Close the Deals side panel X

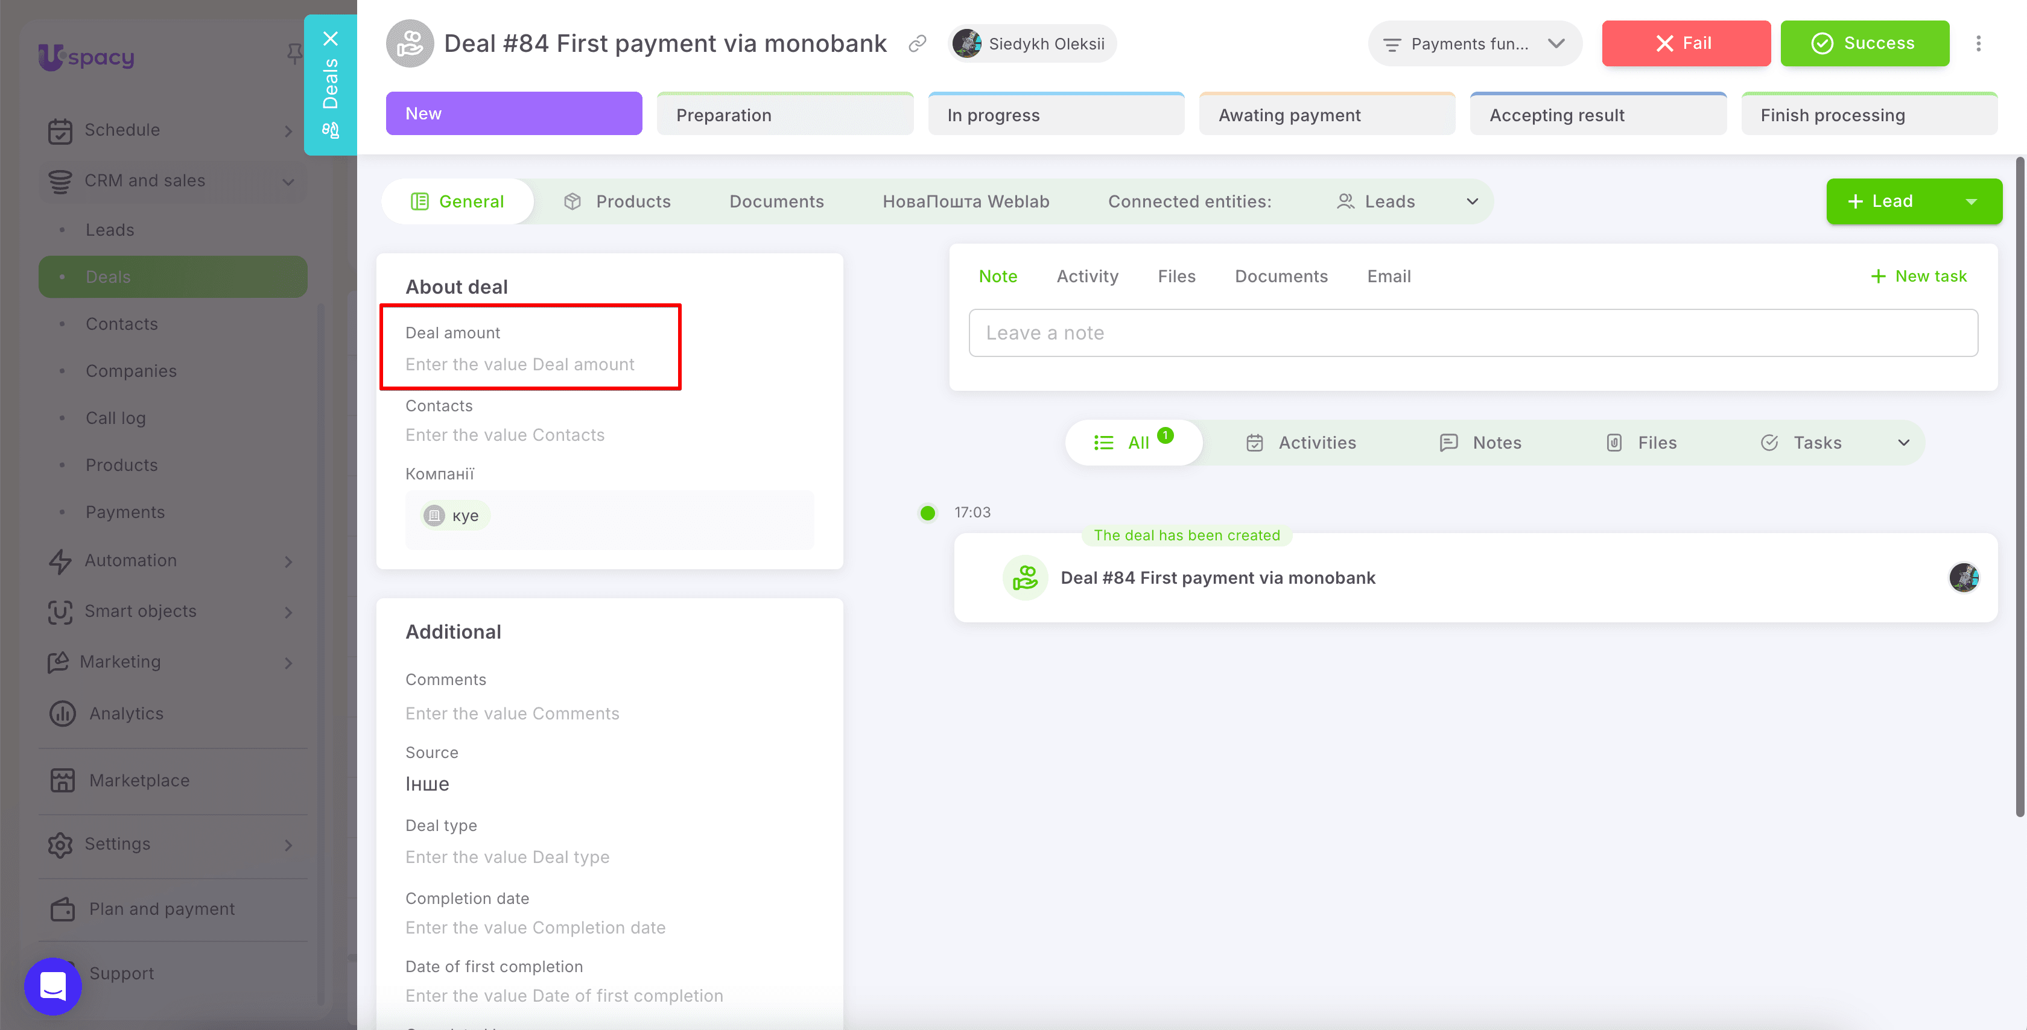pyautogui.click(x=331, y=39)
